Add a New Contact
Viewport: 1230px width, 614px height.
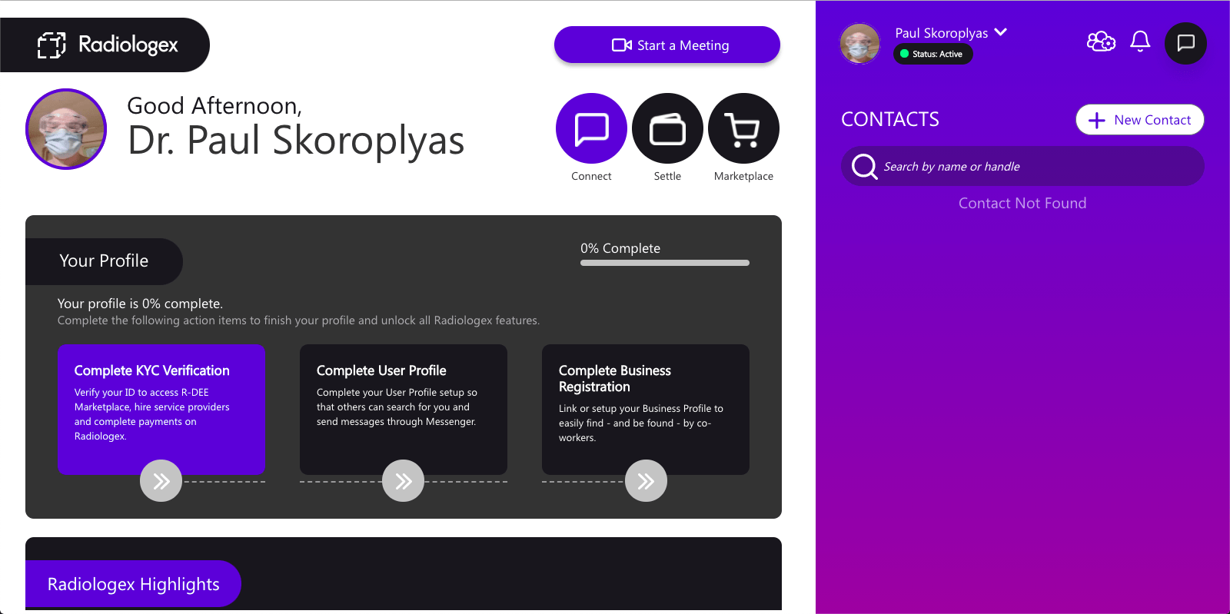coord(1139,120)
